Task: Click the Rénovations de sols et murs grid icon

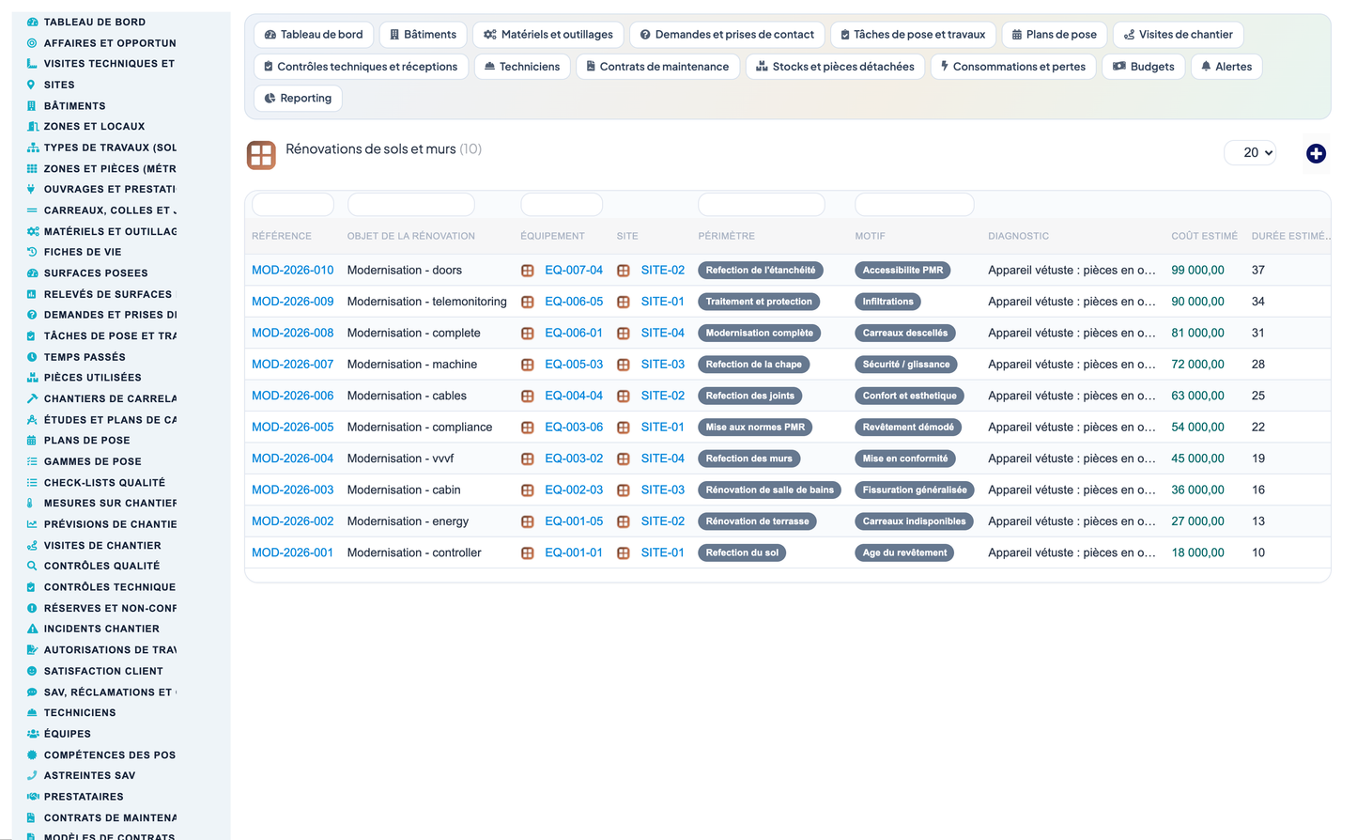Action: click(261, 155)
